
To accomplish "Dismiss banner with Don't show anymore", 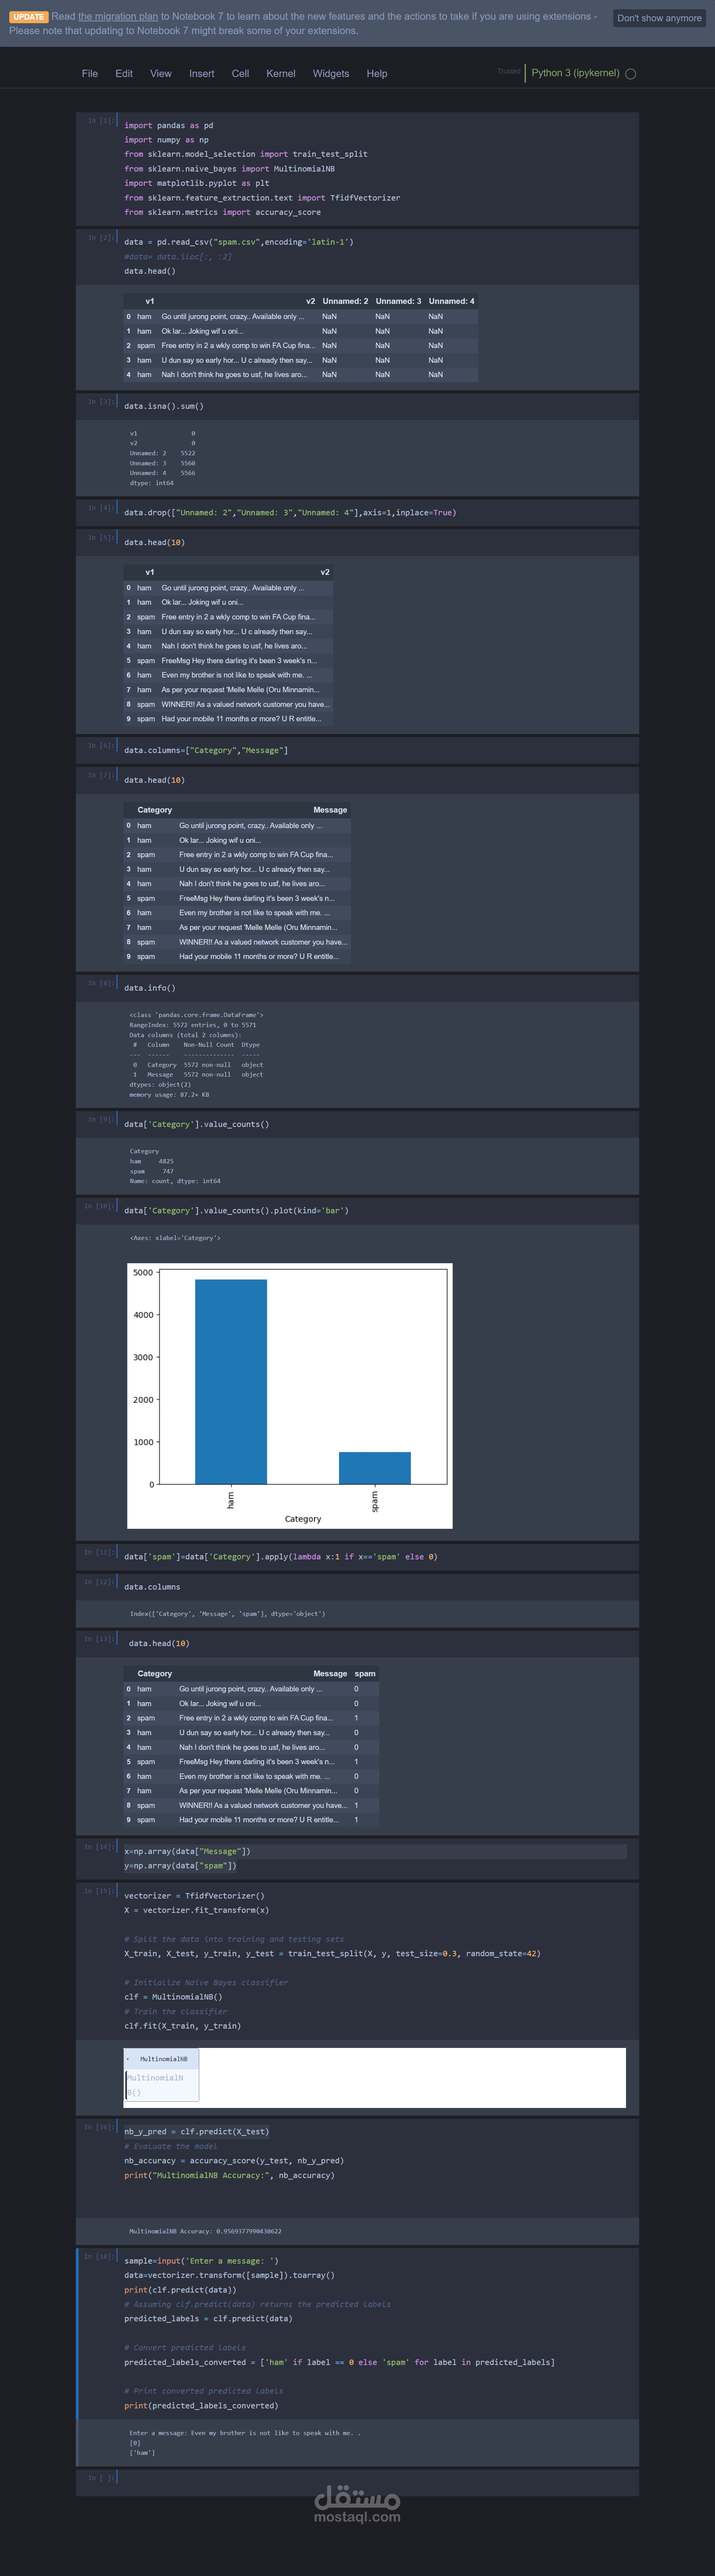I will [659, 18].
